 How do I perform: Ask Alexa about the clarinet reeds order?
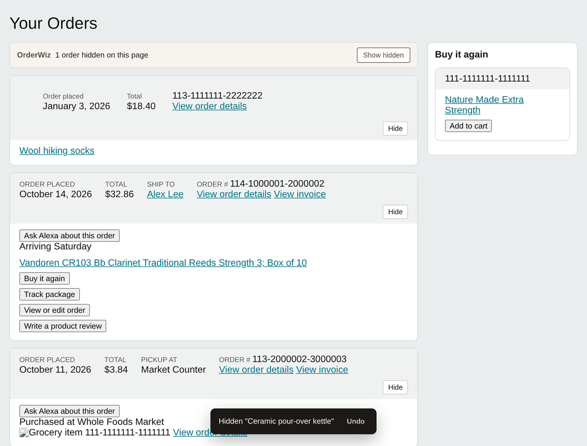tap(69, 236)
